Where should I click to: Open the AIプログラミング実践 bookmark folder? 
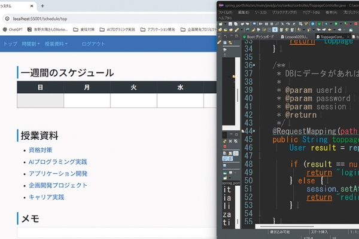pyautogui.click(x=121, y=29)
